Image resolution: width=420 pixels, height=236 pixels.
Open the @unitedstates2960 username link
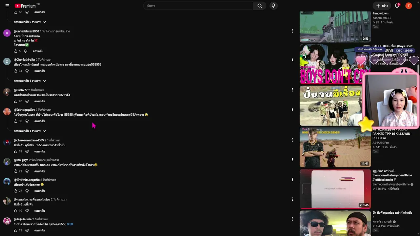point(26,31)
